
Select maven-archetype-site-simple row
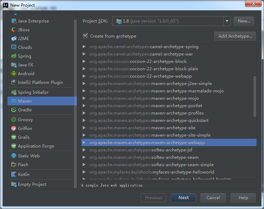(169, 135)
